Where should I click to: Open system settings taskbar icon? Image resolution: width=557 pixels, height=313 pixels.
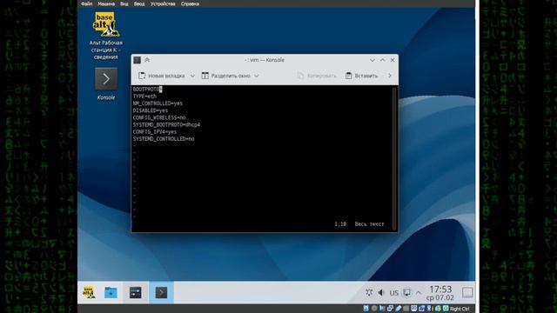pos(136,292)
